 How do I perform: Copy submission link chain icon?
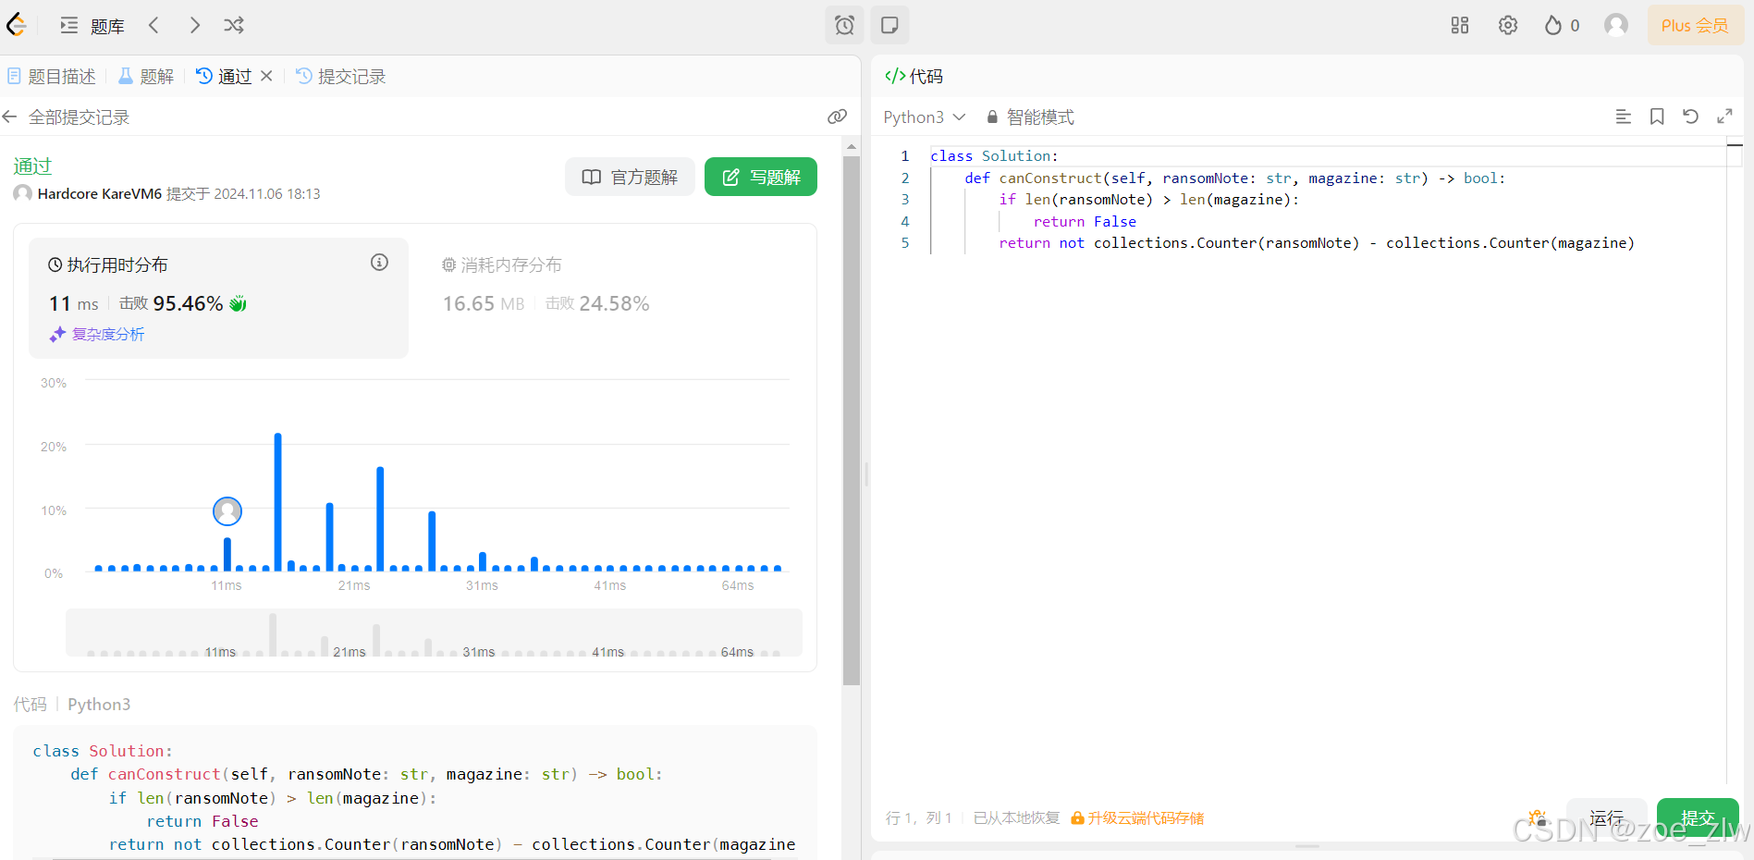(x=837, y=117)
